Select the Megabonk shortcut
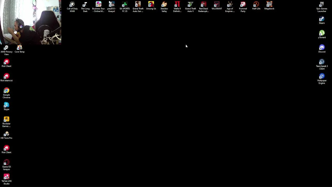This screenshot has height=187, width=332. pyautogui.click(x=269, y=6)
